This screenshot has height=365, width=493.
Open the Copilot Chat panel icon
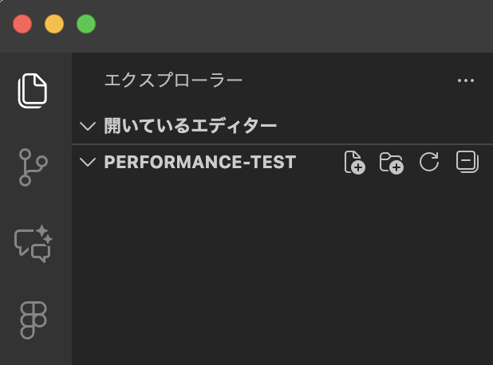click(33, 244)
